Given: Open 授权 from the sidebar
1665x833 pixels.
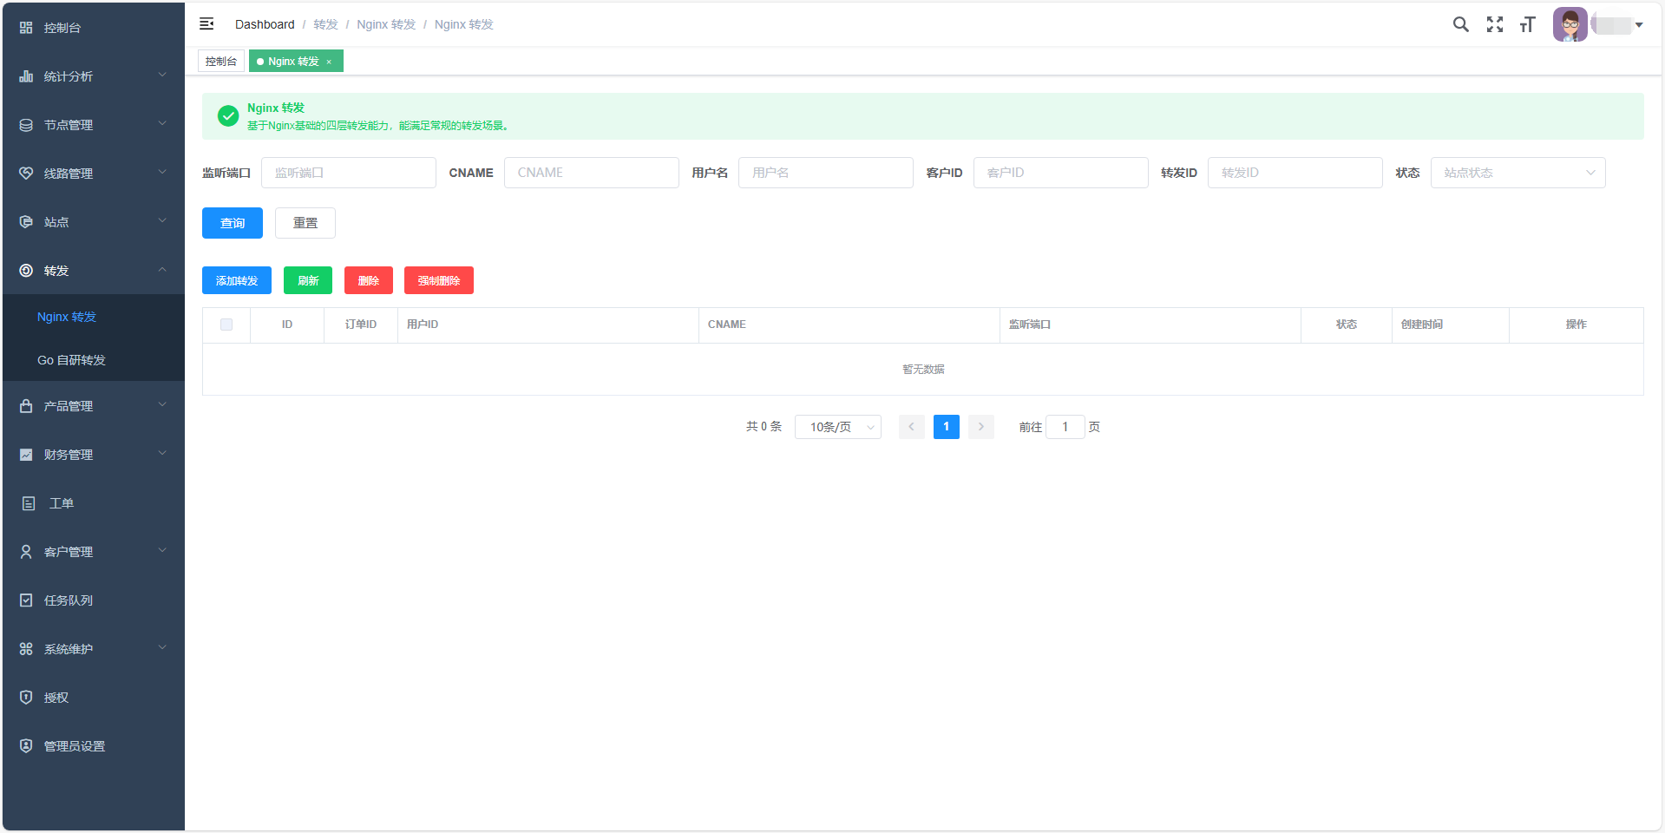Looking at the screenshot, I should click(56, 698).
